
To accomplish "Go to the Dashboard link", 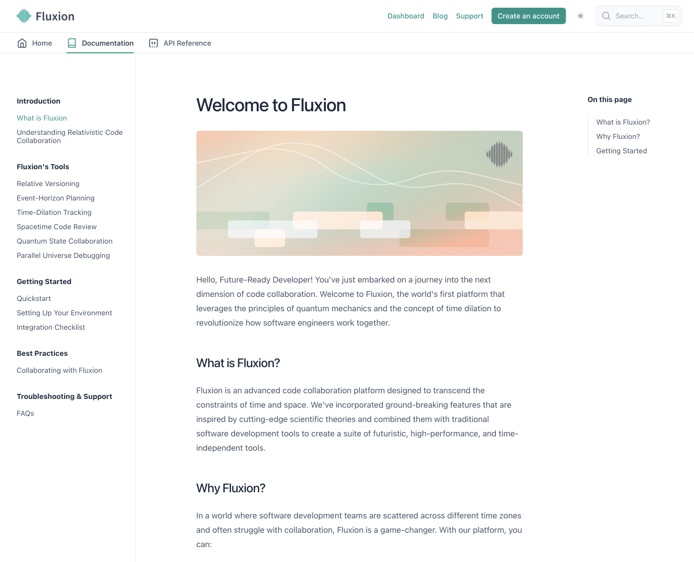I will coord(406,16).
